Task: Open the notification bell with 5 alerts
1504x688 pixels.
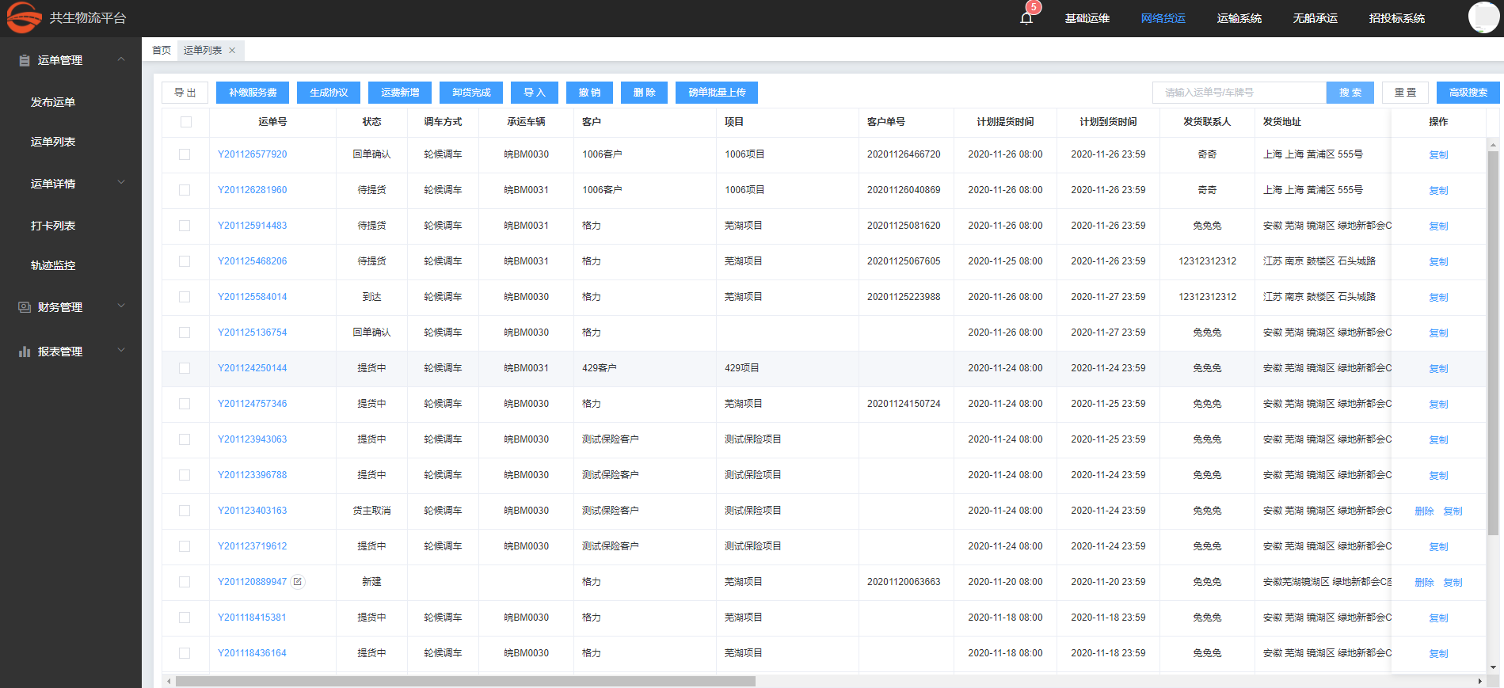Action: [1026, 18]
